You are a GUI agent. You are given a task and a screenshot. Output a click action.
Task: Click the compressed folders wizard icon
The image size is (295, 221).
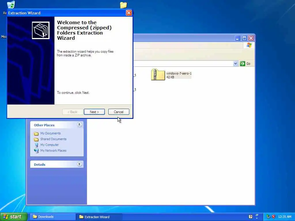click(41, 30)
